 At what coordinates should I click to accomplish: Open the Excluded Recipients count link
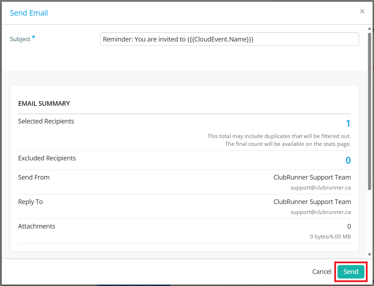[x=348, y=160]
